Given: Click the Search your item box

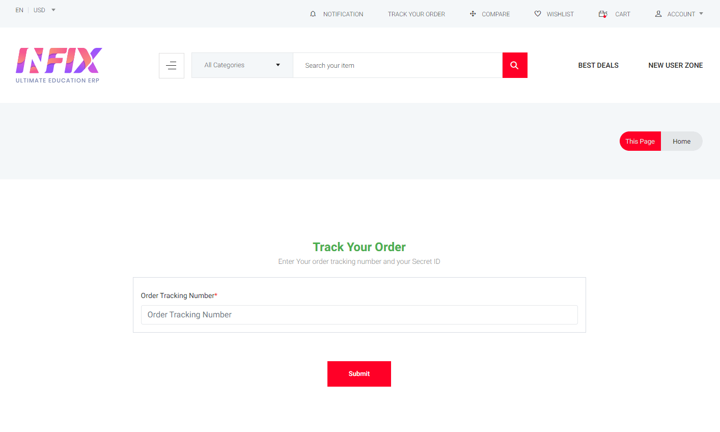Looking at the screenshot, I should pos(397,65).
